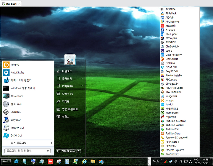This screenshot has height=166, width=213.
Task: Open 제어판 control panel
Action: [x=70, y=101]
